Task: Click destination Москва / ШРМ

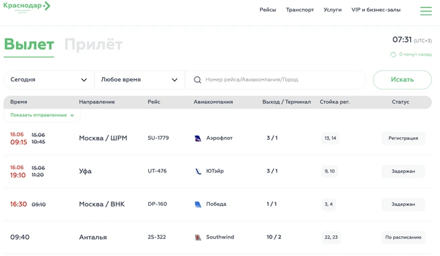Action: pos(103,138)
